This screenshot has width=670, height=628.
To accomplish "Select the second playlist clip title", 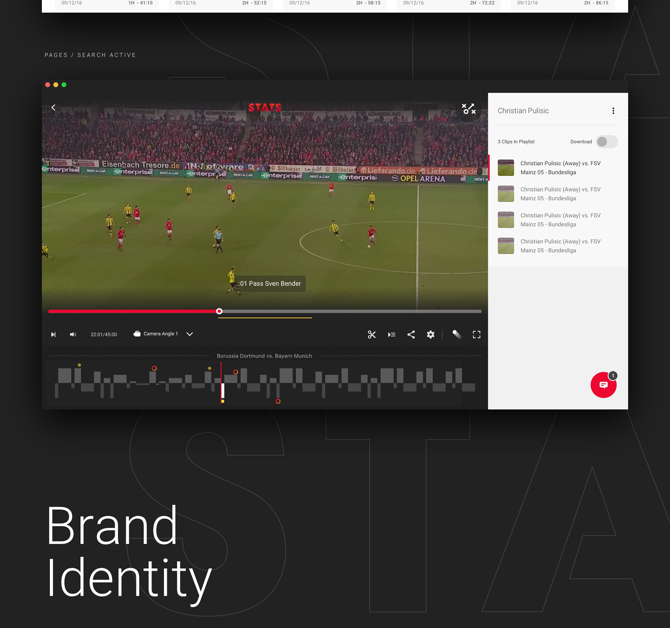I will [560, 194].
